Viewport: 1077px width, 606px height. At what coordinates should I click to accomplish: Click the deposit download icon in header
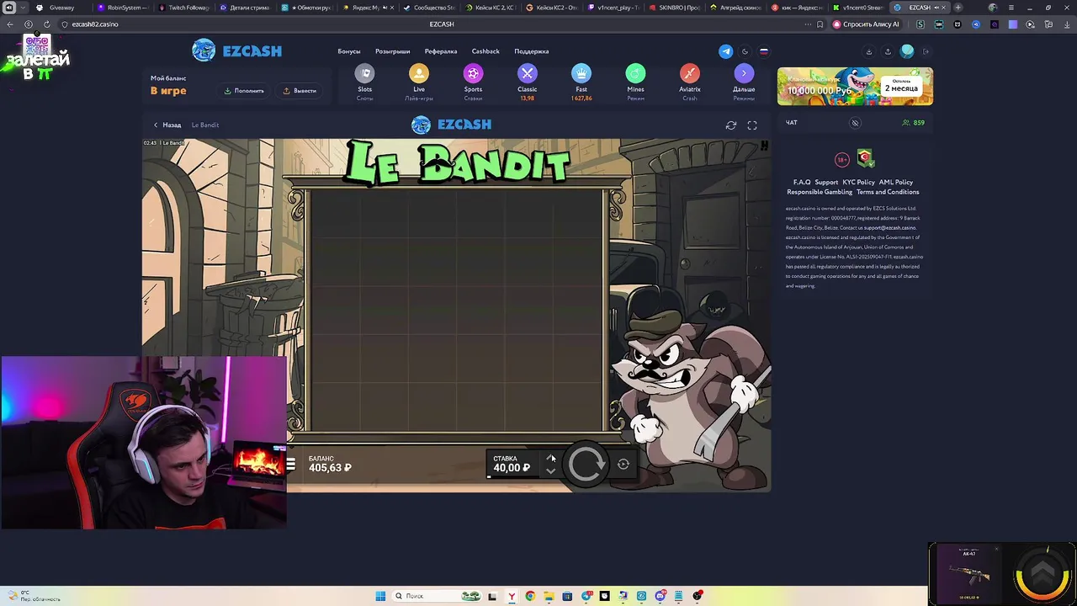pos(869,51)
